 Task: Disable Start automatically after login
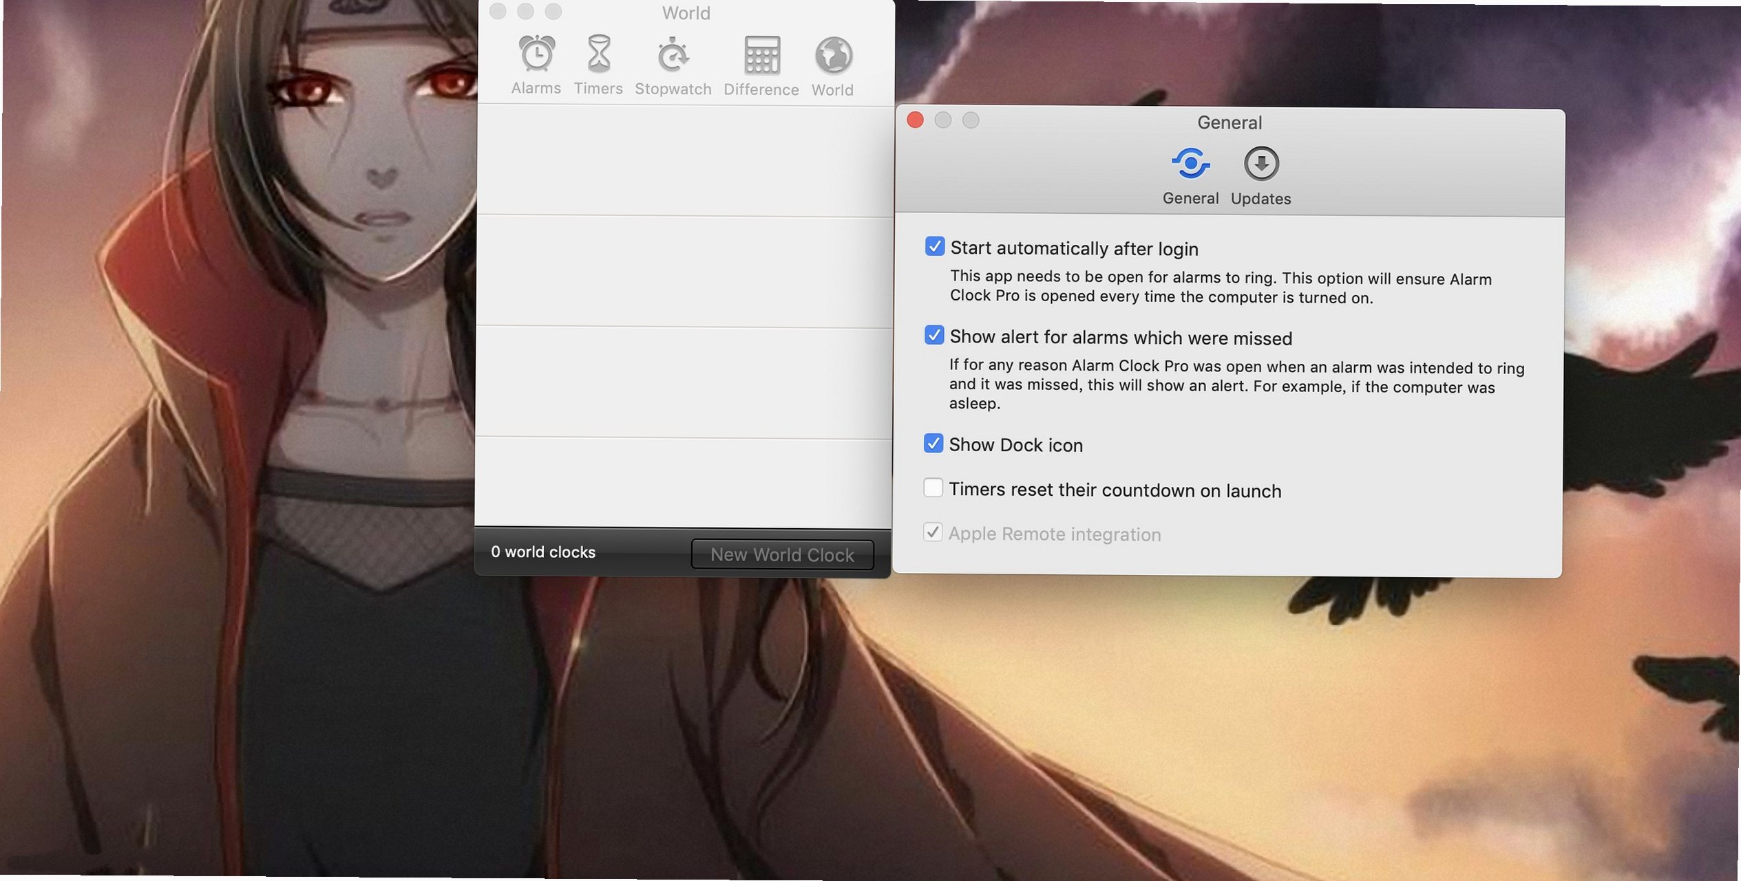click(935, 246)
